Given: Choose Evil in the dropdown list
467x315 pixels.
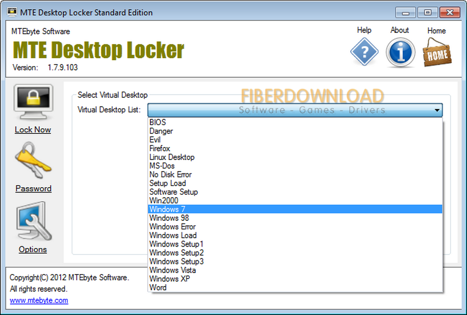Looking at the screenshot, I should click(x=295, y=140).
